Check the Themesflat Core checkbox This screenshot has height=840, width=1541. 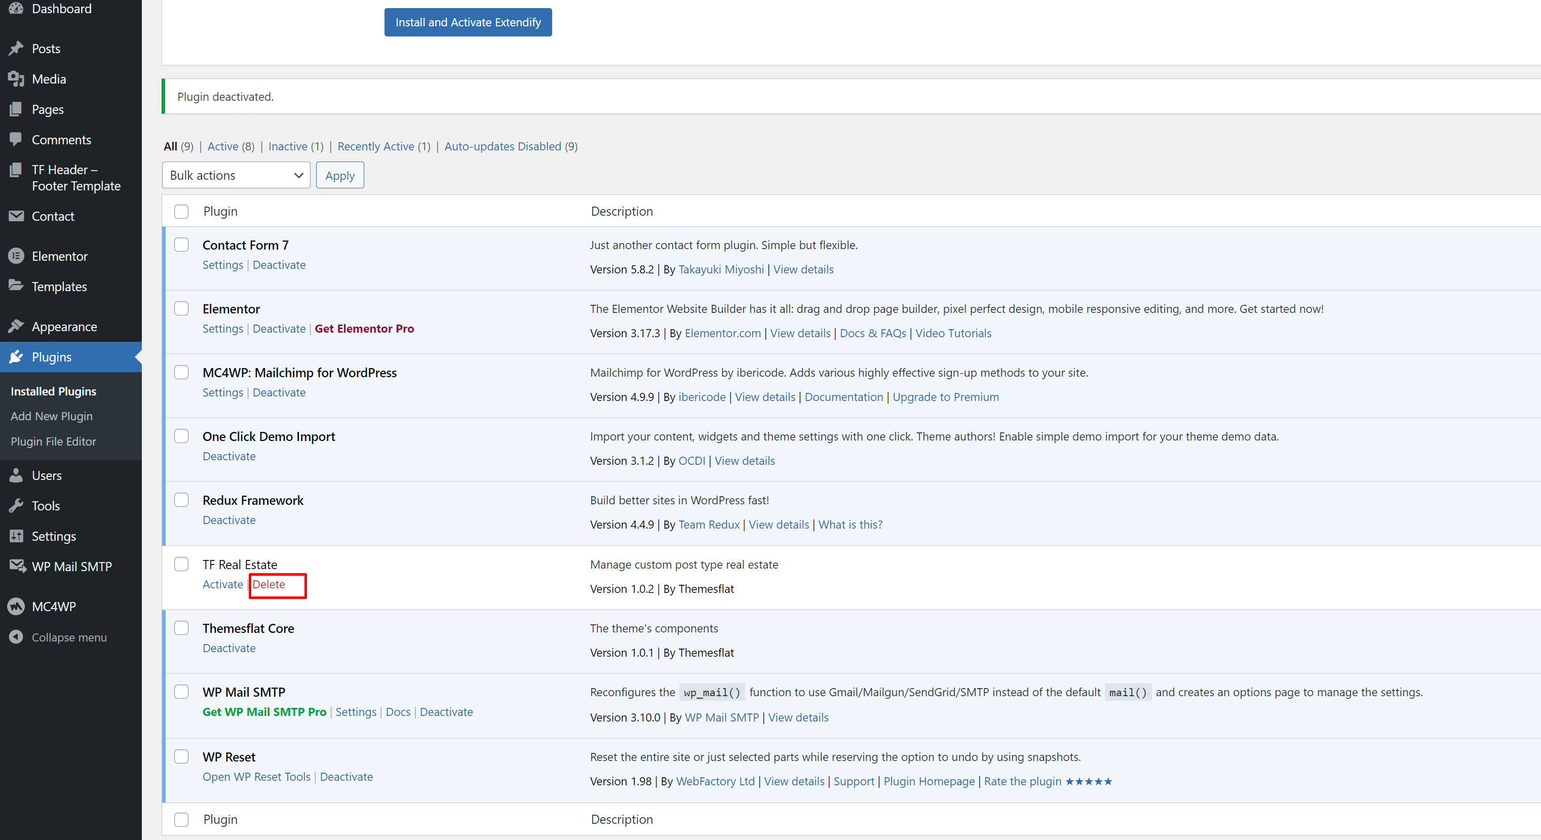point(181,628)
